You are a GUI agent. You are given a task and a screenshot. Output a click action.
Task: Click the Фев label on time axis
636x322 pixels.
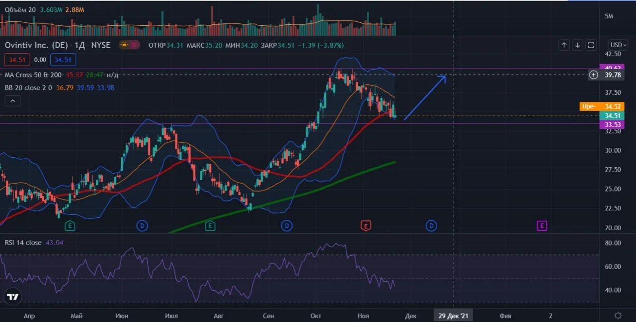tap(505, 316)
